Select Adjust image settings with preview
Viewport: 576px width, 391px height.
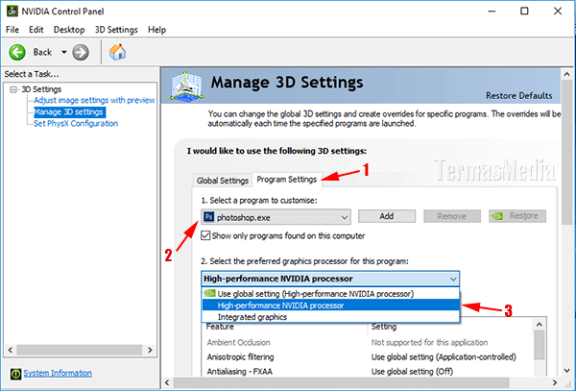pyautogui.click(x=94, y=100)
